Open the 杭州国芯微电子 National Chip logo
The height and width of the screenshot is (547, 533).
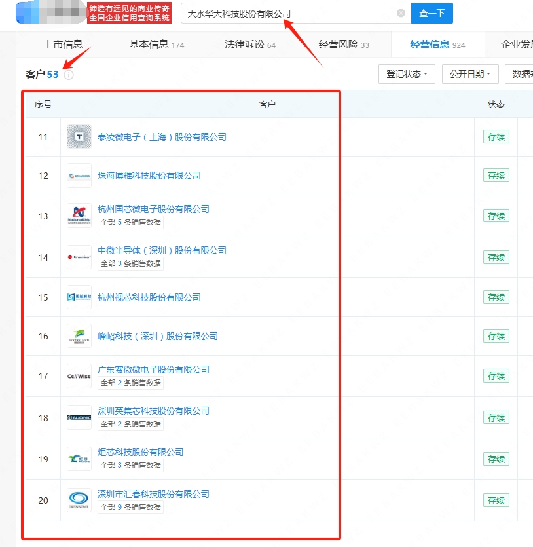pyautogui.click(x=79, y=216)
